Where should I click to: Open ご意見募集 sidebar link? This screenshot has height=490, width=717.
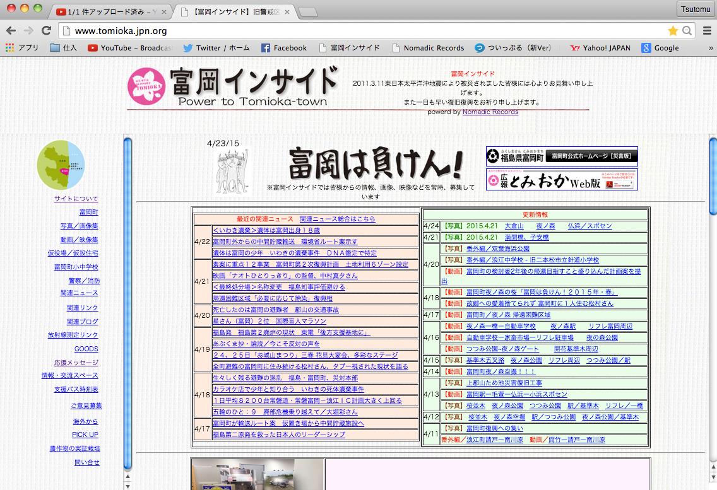click(86, 406)
